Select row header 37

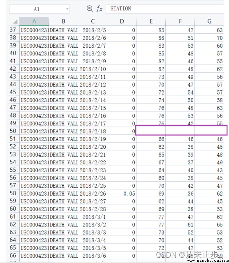point(13,30)
